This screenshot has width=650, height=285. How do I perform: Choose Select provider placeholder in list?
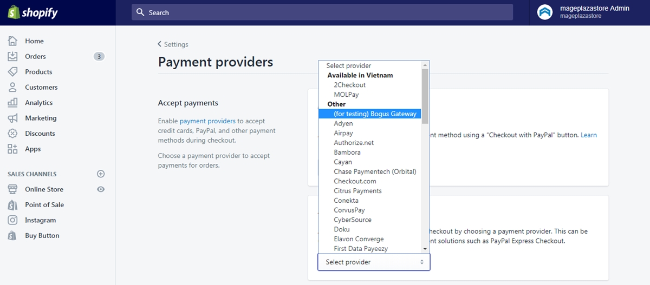tap(370, 65)
